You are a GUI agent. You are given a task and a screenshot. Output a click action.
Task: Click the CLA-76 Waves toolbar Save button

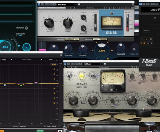pyautogui.click(x=129, y=8)
